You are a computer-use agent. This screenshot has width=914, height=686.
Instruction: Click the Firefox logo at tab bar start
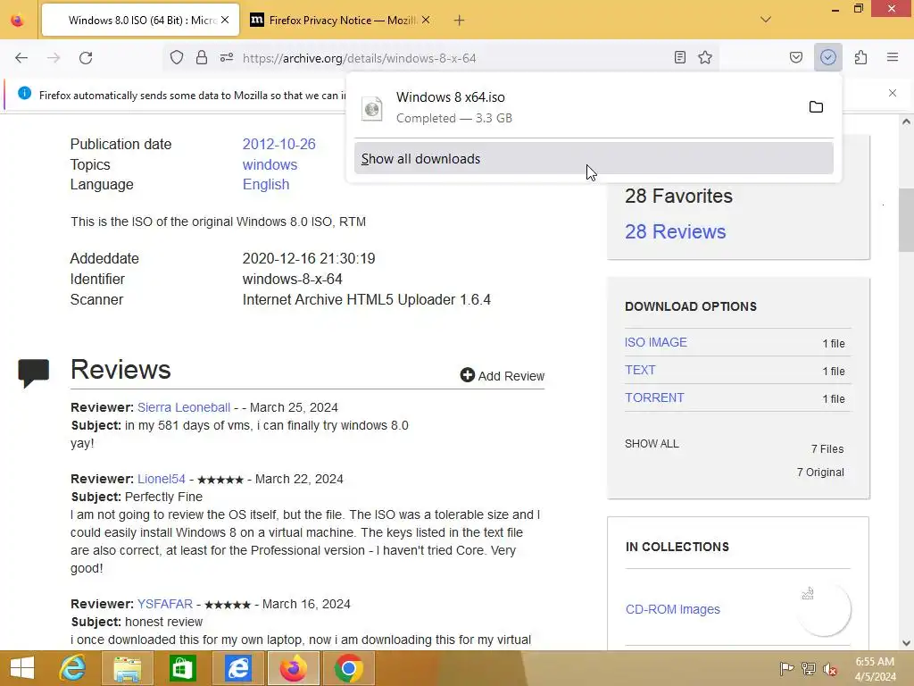(x=18, y=21)
